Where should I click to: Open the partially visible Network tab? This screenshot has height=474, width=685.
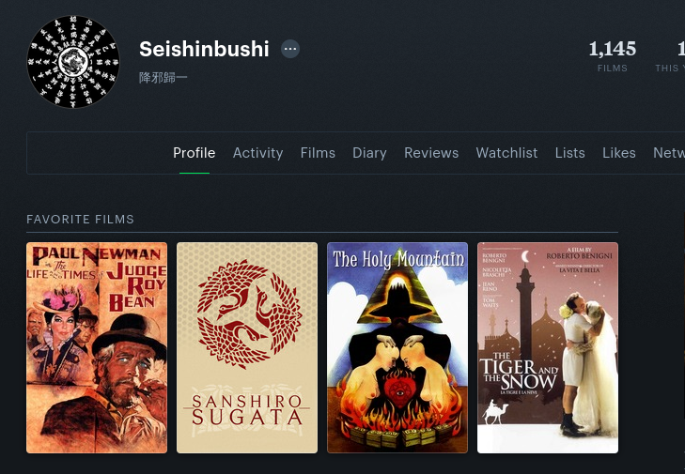point(669,153)
